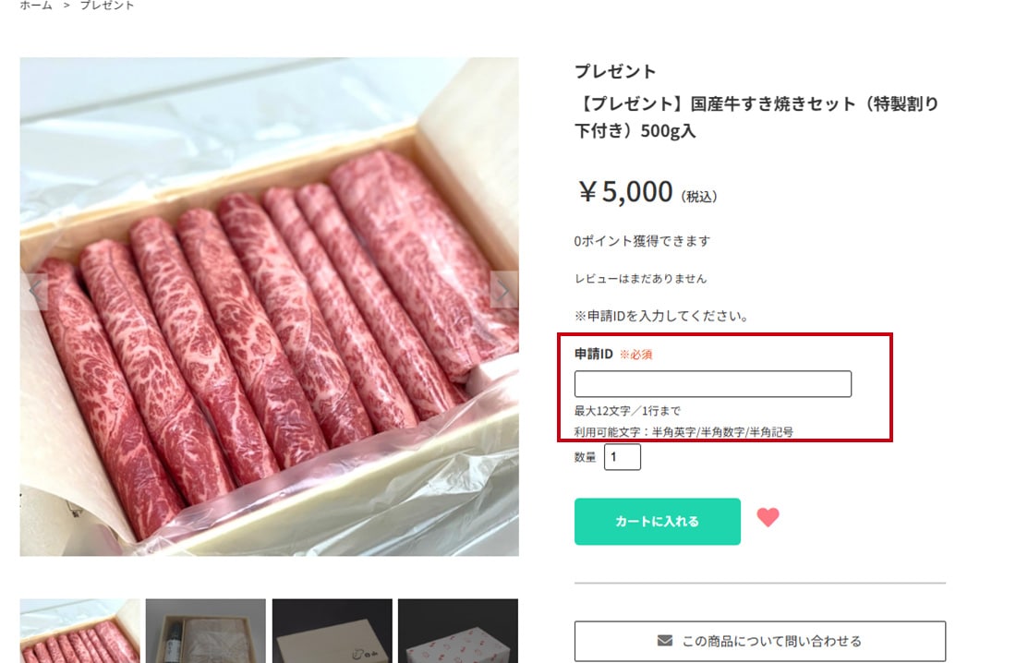
Task: Click the 数量 quantity field
Action: pyautogui.click(x=622, y=457)
